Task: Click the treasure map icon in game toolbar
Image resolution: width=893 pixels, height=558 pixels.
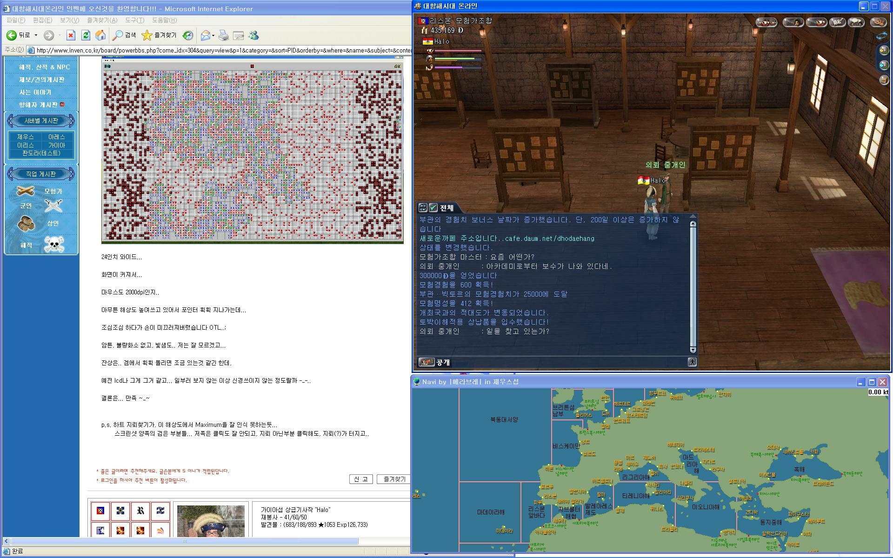Action: point(879,22)
